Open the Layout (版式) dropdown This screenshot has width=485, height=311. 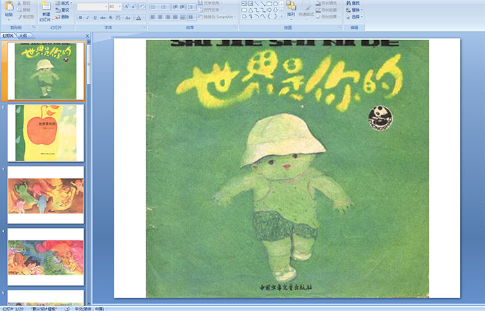point(64,3)
